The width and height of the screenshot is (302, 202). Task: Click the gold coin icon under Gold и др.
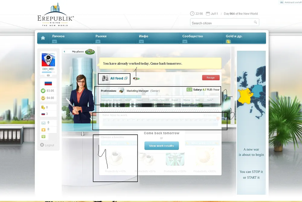(228, 41)
